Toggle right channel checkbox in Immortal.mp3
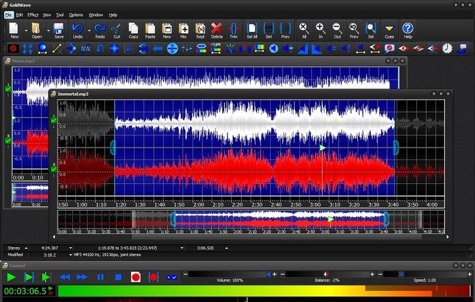This screenshot has width=475, height=302. click(x=54, y=169)
